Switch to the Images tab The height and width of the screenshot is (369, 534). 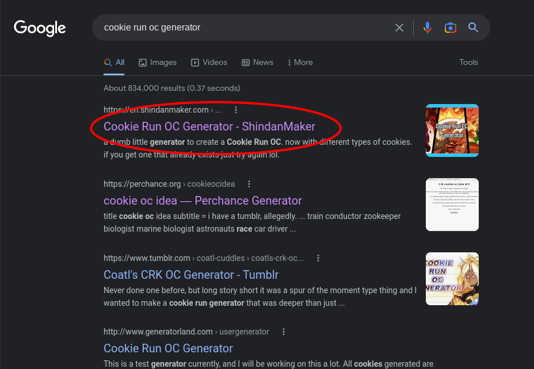tap(157, 62)
